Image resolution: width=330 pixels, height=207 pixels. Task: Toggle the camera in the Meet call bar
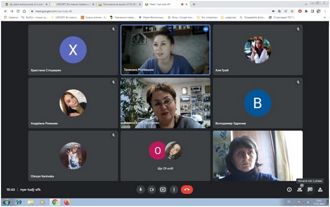(152, 189)
